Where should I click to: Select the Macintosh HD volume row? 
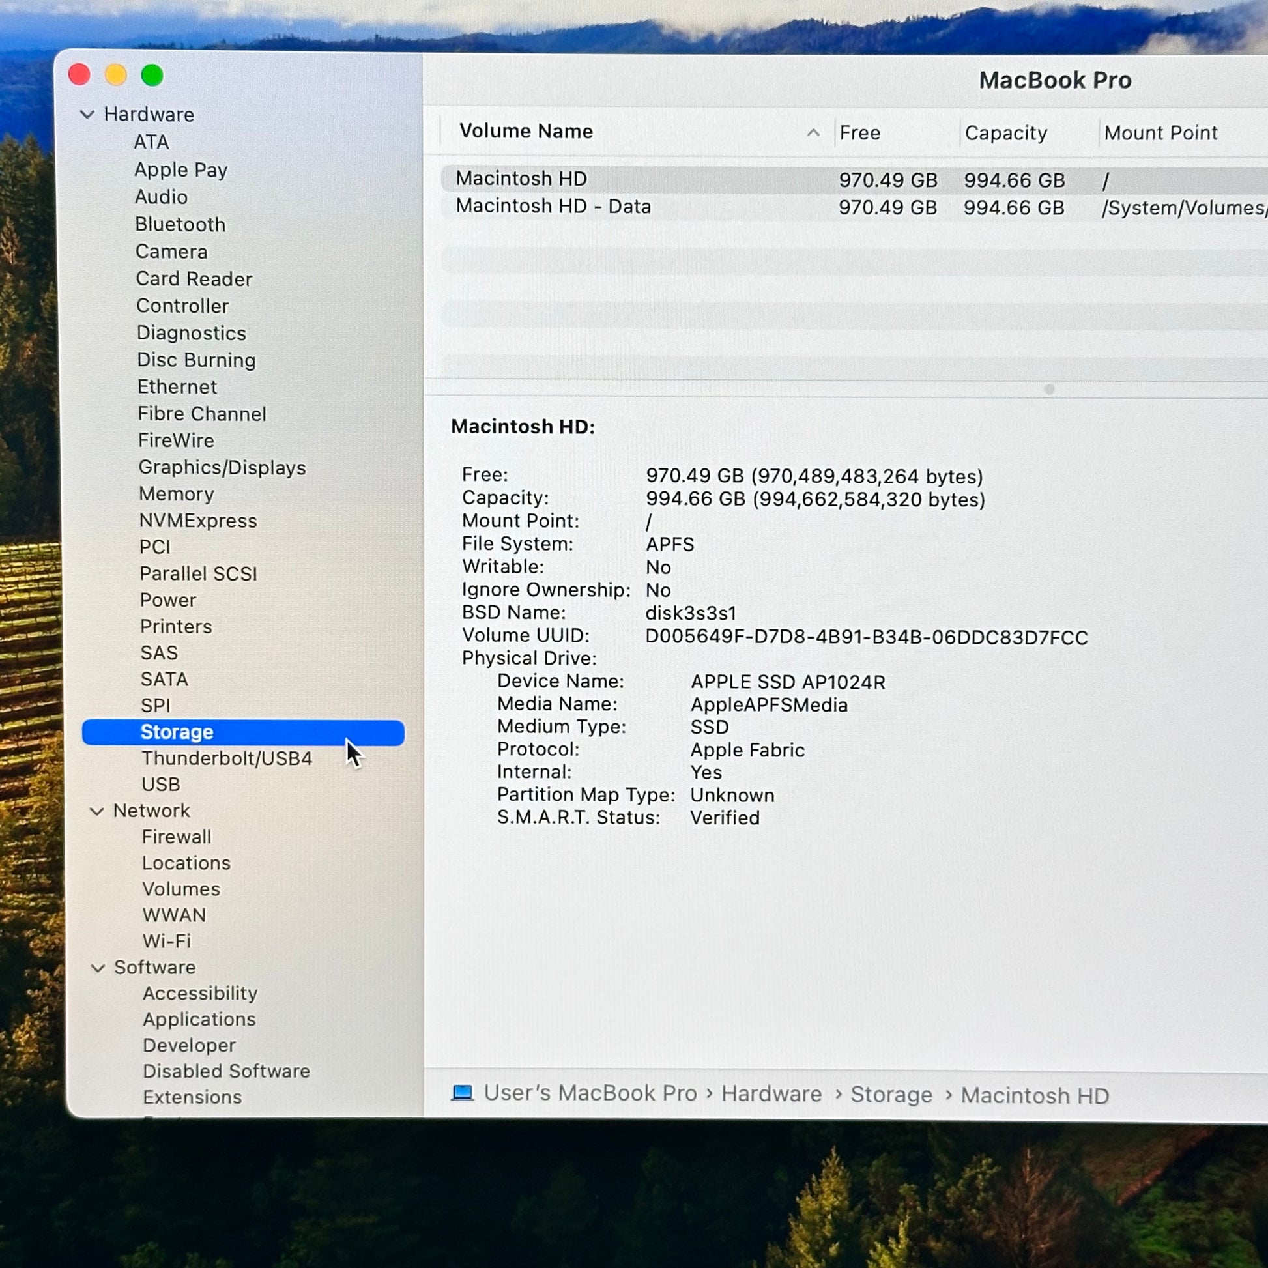[854, 179]
